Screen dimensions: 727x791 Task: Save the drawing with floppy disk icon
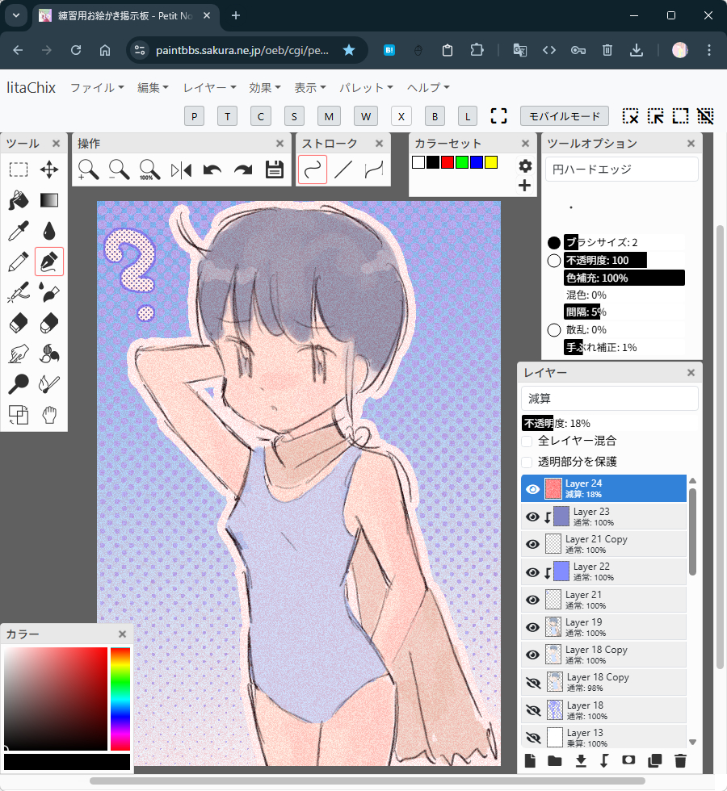click(x=275, y=169)
